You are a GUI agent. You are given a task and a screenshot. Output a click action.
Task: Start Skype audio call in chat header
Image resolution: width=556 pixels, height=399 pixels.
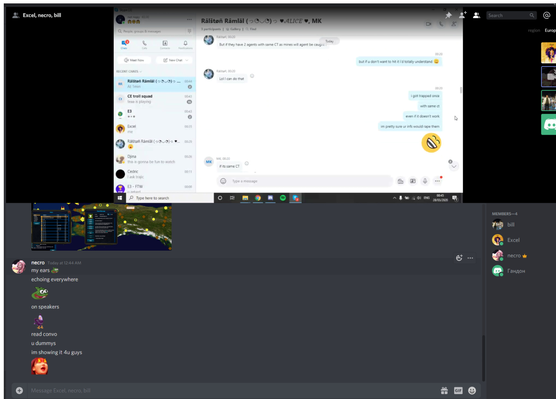tap(441, 24)
